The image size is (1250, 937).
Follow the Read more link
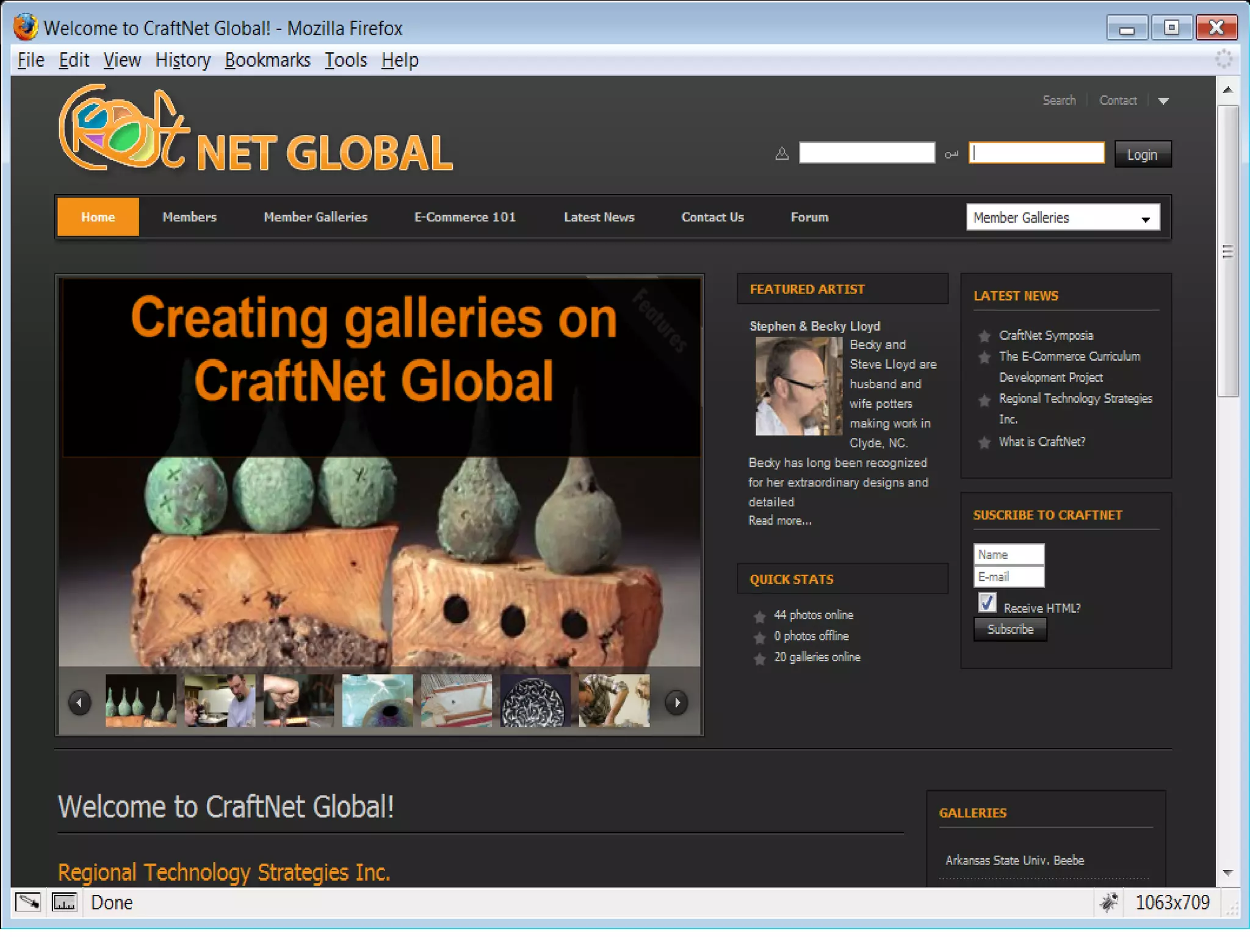779,521
